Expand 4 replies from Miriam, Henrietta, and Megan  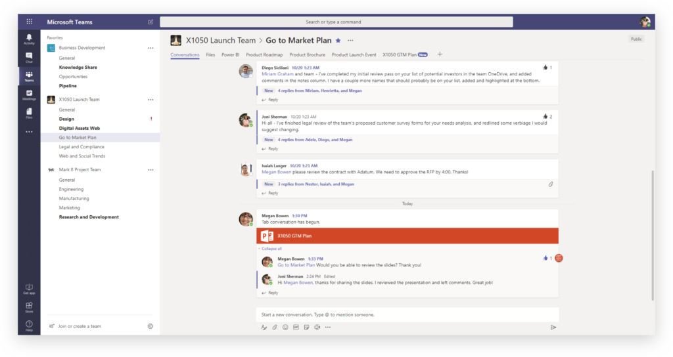click(320, 91)
